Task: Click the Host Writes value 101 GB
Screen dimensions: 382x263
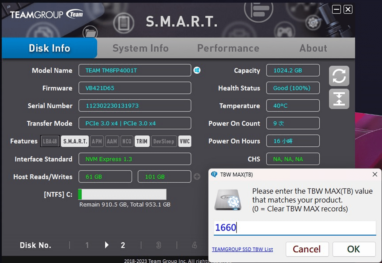Action: 164,177
